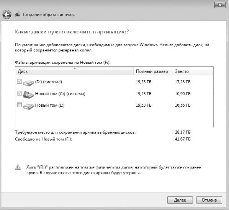Click the Windows drive icon for Новый том (C:)
Viewport: 229px width, 210px height.
(x=28, y=95)
